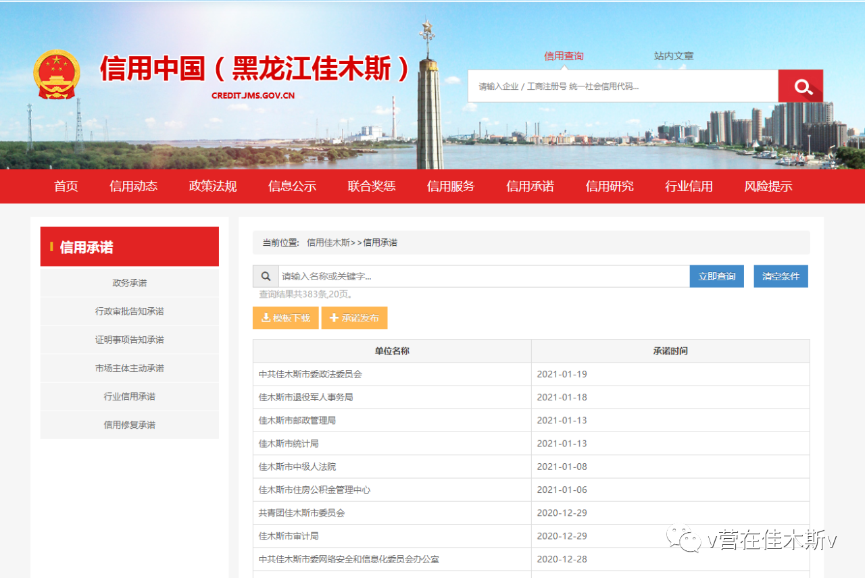865x578 pixels.
Task: Focus the 请输入名称或关键字 input field
Action: 484,276
